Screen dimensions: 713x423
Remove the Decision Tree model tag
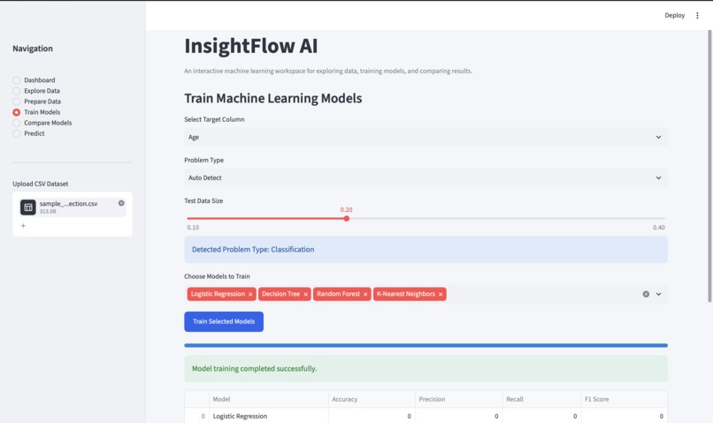coord(305,294)
